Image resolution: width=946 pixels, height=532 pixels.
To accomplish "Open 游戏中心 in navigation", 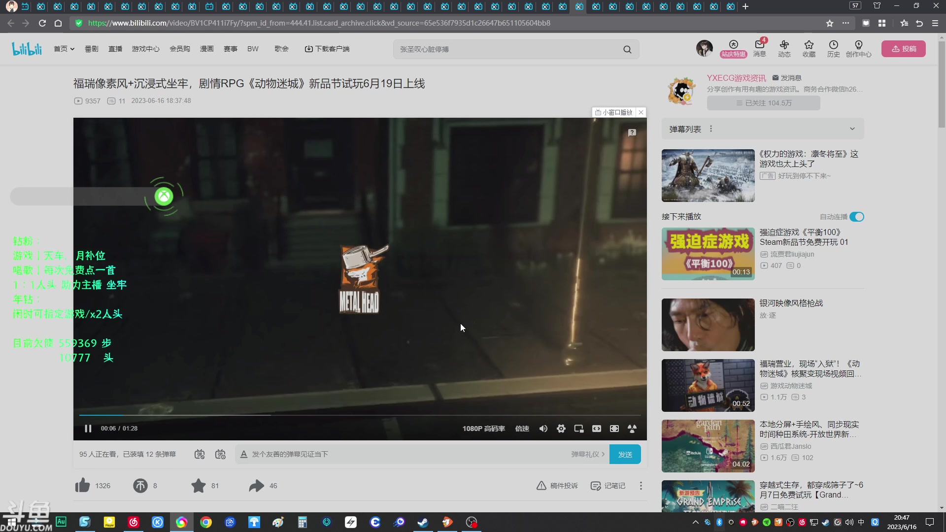I will pos(145,49).
